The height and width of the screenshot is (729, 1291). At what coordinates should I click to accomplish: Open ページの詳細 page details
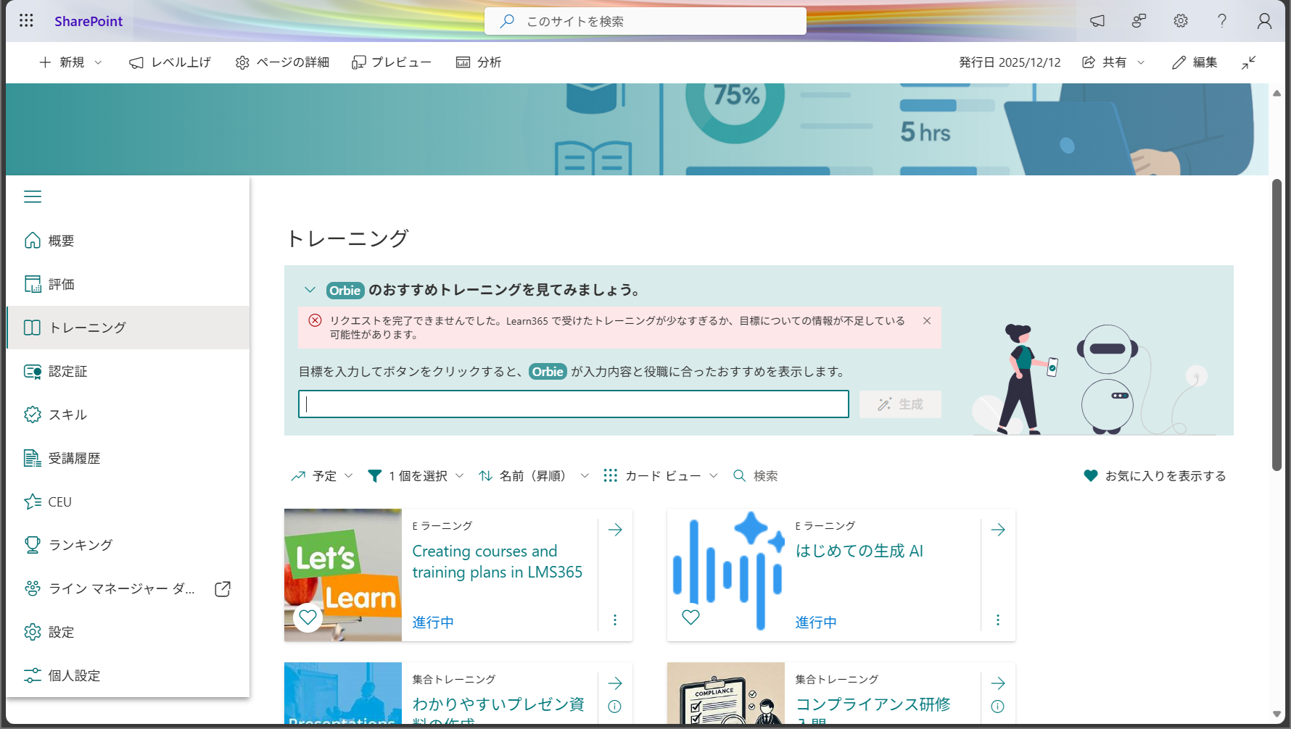tap(282, 62)
